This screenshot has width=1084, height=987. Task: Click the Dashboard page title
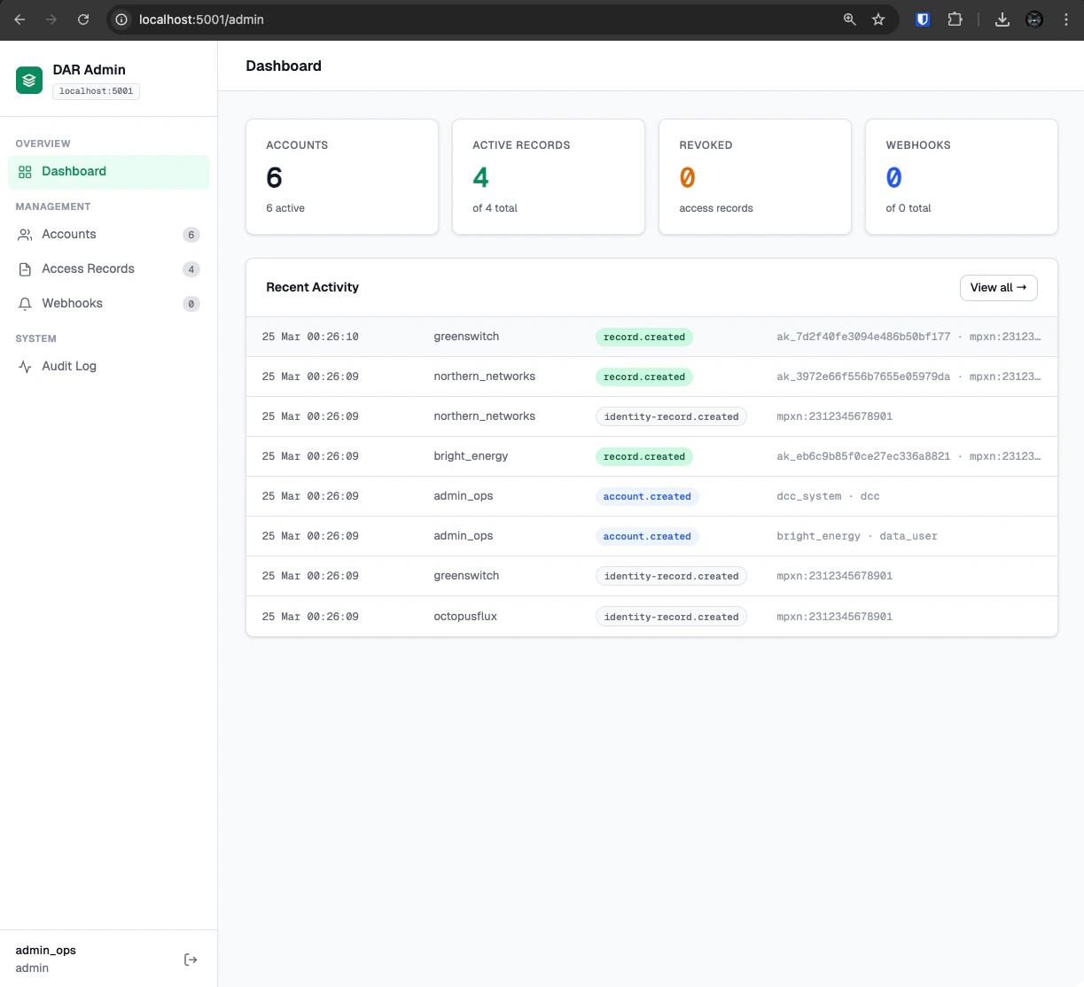click(284, 66)
